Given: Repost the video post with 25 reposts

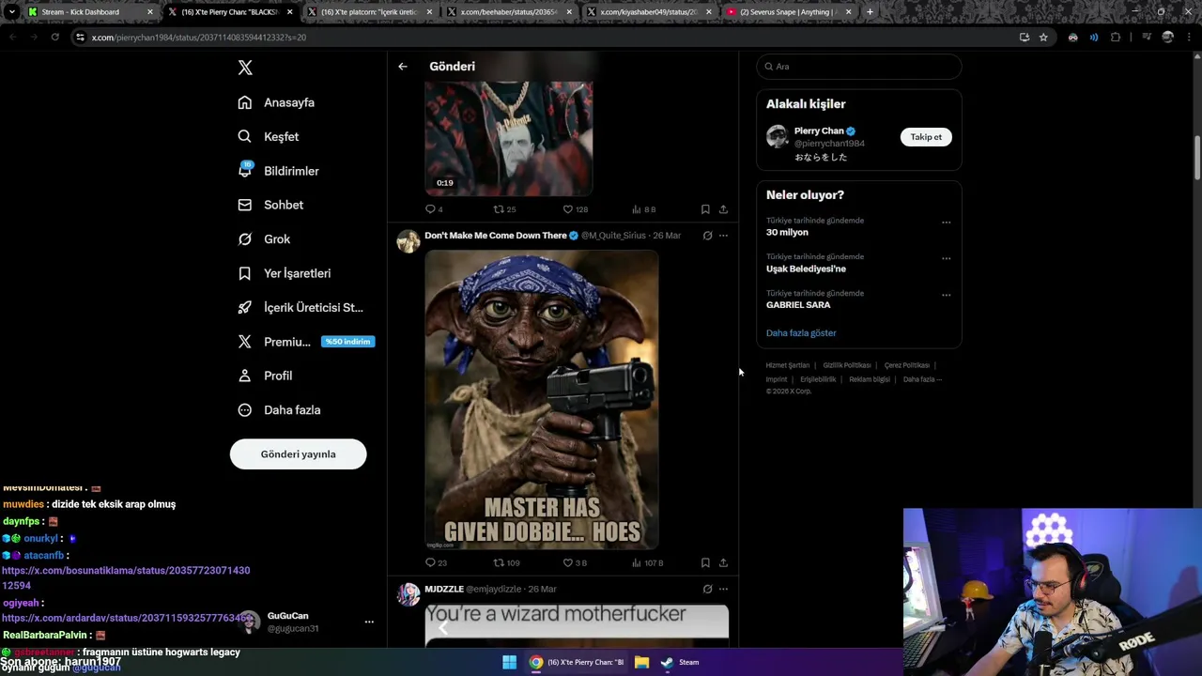Looking at the screenshot, I should pos(505,209).
